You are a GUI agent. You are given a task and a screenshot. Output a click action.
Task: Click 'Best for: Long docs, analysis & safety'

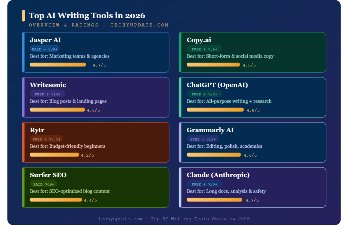tap(226, 191)
